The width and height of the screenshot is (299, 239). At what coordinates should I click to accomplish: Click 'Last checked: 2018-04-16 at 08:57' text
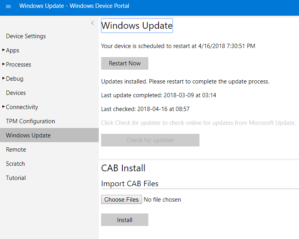point(145,109)
